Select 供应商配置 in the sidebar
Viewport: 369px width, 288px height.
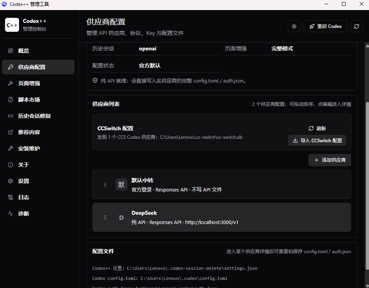point(38,67)
